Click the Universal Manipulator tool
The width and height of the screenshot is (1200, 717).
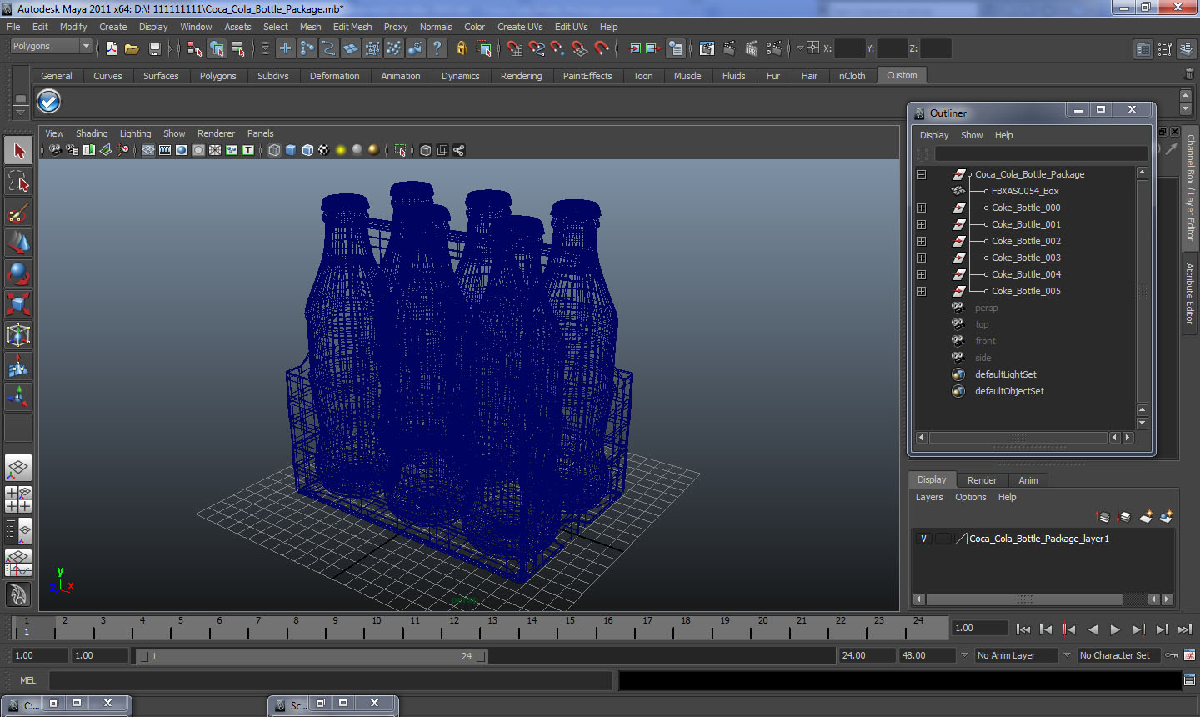pos(18,335)
